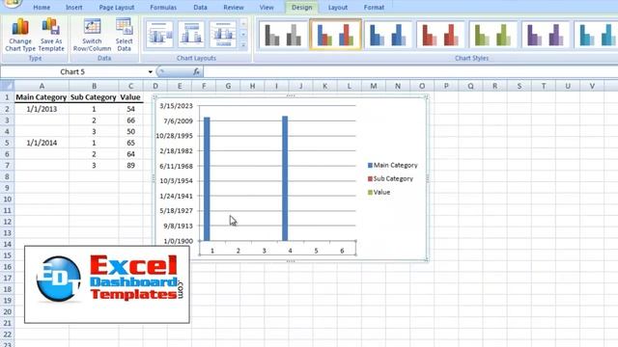Select the second blue chart bar
Screen dimensions: 618x347
(285, 178)
